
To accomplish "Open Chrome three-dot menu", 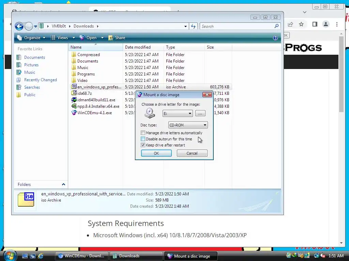I will (337, 24).
